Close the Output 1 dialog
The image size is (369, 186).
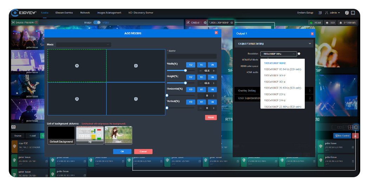[x=312, y=34]
